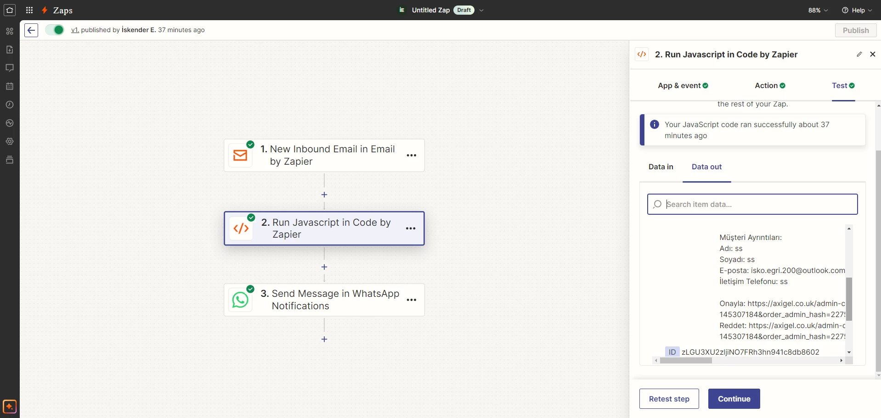Select the step 2 Run Javascript card
Viewport: 881px width, 418px height.
click(x=324, y=229)
